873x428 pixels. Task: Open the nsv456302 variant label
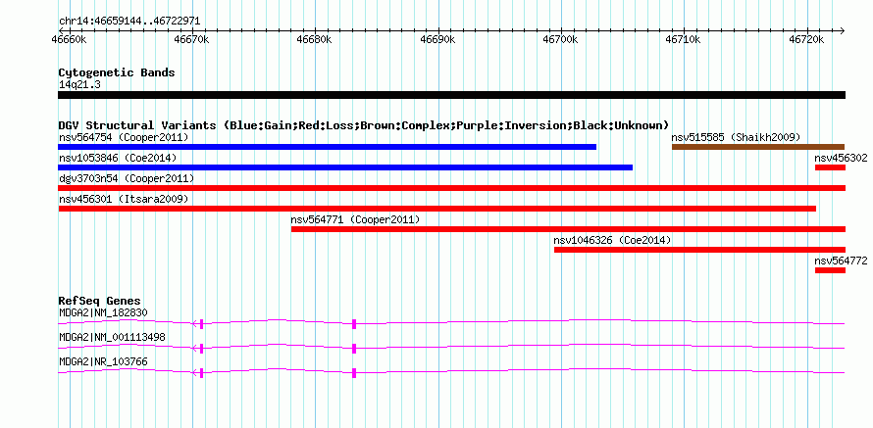pyautogui.click(x=841, y=158)
